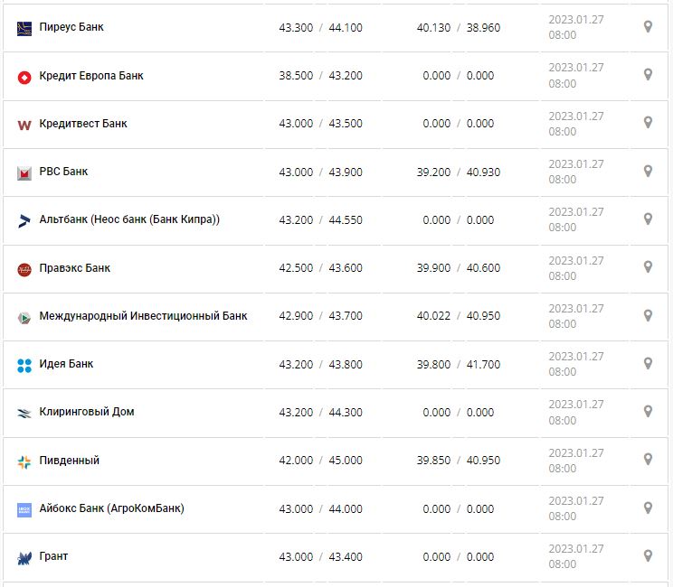Click the map pin for Пиреус Банк
Screen dimensions: 673x587
tap(648, 27)
